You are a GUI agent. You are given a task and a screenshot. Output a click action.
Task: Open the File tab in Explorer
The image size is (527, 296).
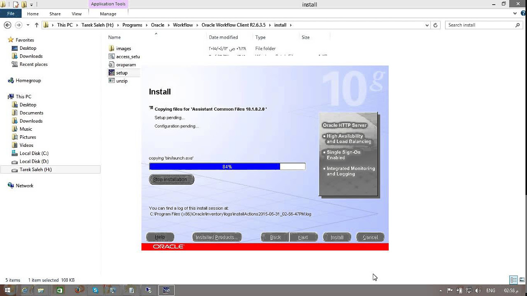click(x=11, y=14)
